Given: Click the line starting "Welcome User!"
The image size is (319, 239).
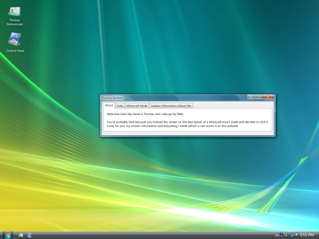Looking at the screenshot, I should 145,114.
